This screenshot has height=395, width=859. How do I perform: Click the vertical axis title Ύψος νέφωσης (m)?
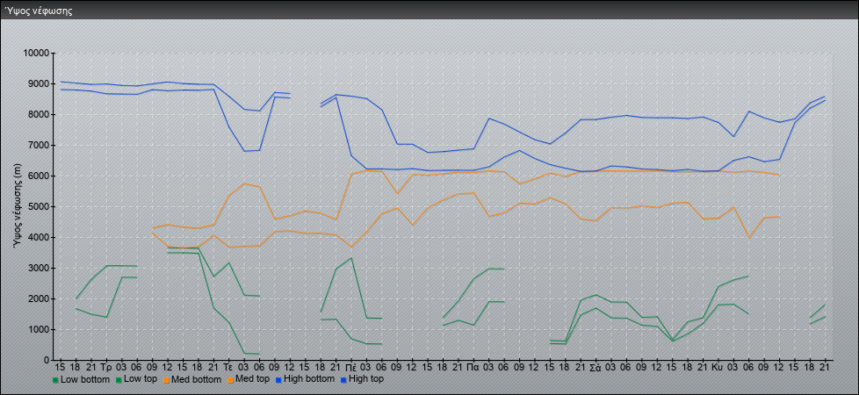tap(18, 205)
